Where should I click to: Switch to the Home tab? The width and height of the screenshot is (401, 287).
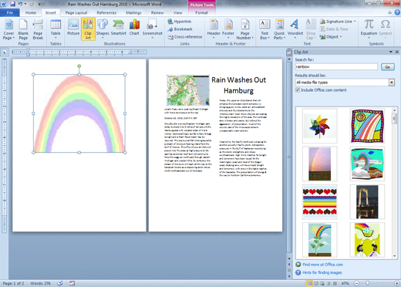click(x=31, y=12)
